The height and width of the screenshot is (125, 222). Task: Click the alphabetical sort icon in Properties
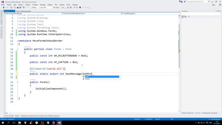(186, 17)
